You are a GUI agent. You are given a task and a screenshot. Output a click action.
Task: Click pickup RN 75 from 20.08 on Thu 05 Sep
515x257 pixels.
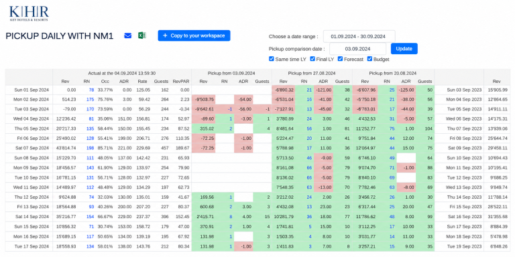pyautogui.click(x=392, y=128)
